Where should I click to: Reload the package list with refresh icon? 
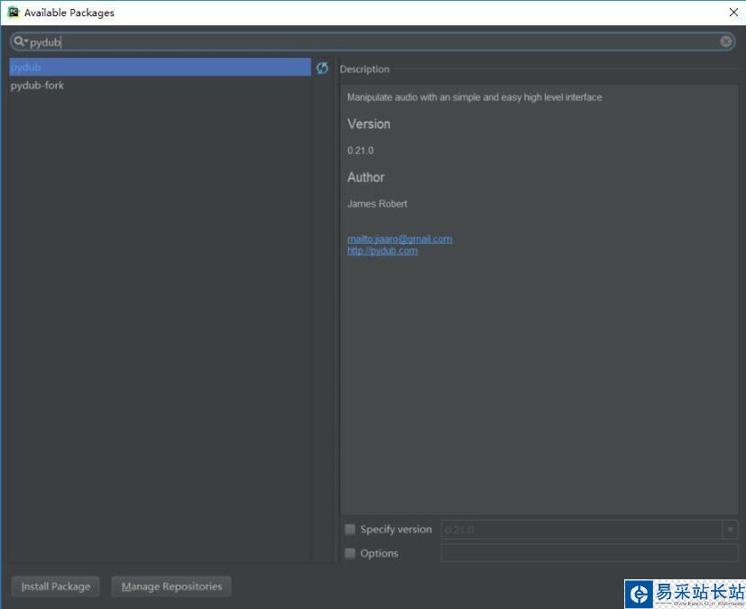pos(322,68)
